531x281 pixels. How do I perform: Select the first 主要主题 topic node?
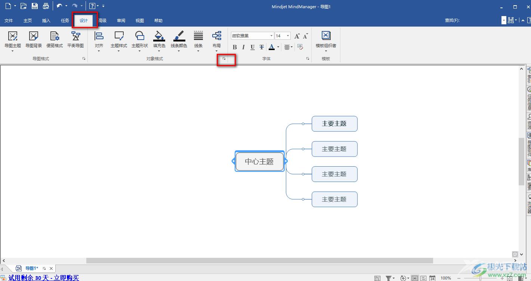pyautogui.click(x=334, y=124)
